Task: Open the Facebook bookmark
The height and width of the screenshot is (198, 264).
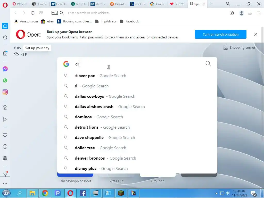Action: pos(129,21)
